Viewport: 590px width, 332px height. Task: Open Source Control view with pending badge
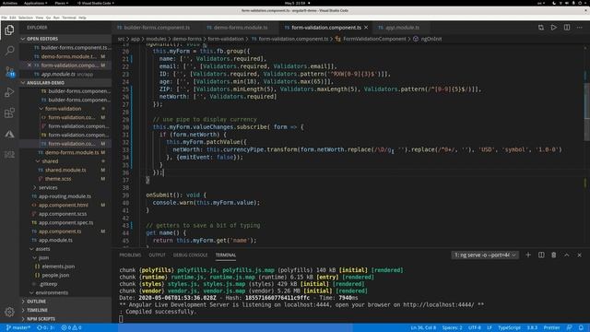(x=9, y=72)
